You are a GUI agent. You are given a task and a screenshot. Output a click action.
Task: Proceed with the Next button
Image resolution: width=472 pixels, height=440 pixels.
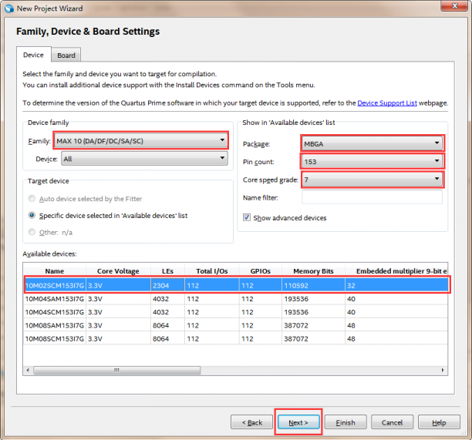click(x=298, y=422)
